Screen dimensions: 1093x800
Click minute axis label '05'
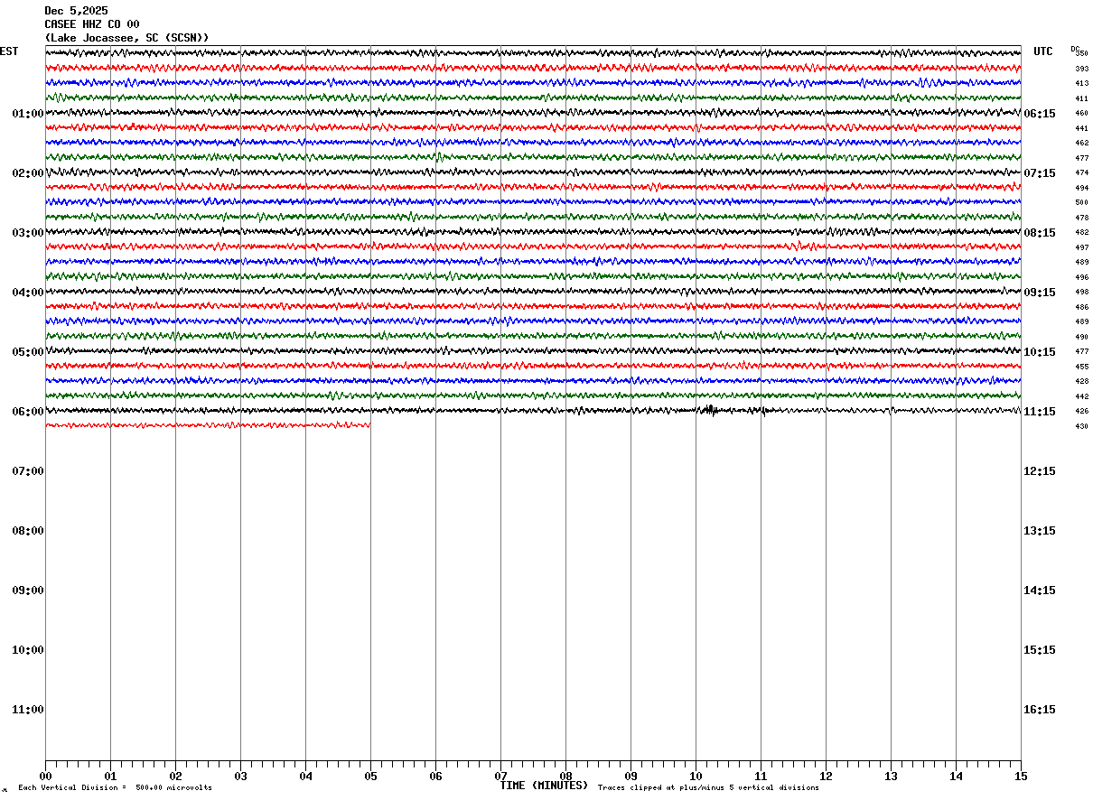(x=370, y=777)
